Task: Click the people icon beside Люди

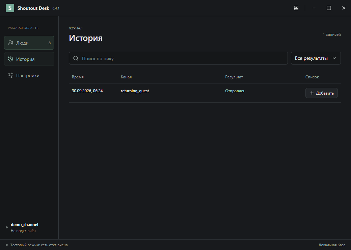Action: click(x=10, y=43)
